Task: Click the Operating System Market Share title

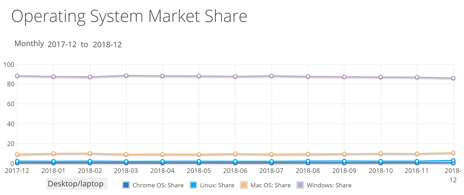Action: click(x=129, y=16)
